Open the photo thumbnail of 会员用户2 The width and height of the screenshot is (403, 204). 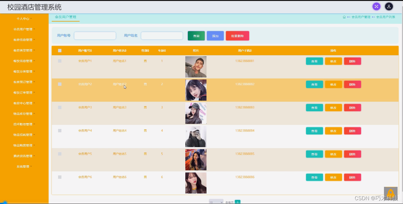point(196,90)
